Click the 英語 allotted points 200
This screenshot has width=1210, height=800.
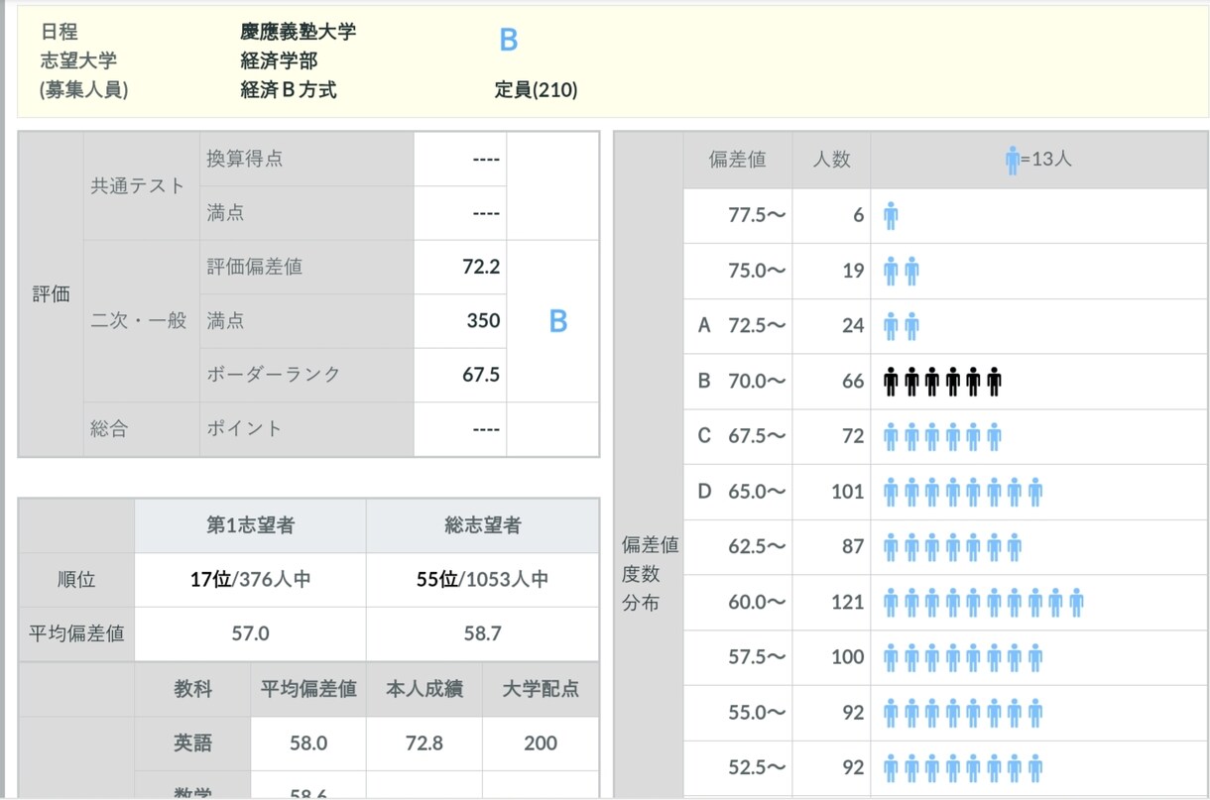(x=541, y=743)
